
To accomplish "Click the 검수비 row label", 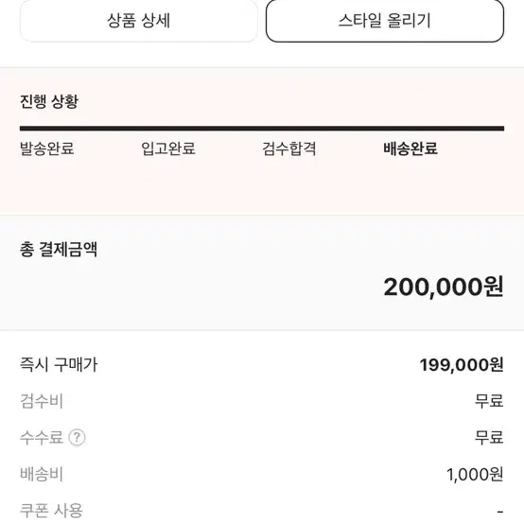I will coord(42,401).
